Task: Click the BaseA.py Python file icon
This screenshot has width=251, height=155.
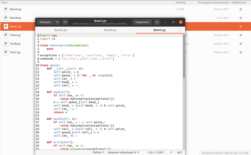Action: pyautogui.click(x=6, y=9)
